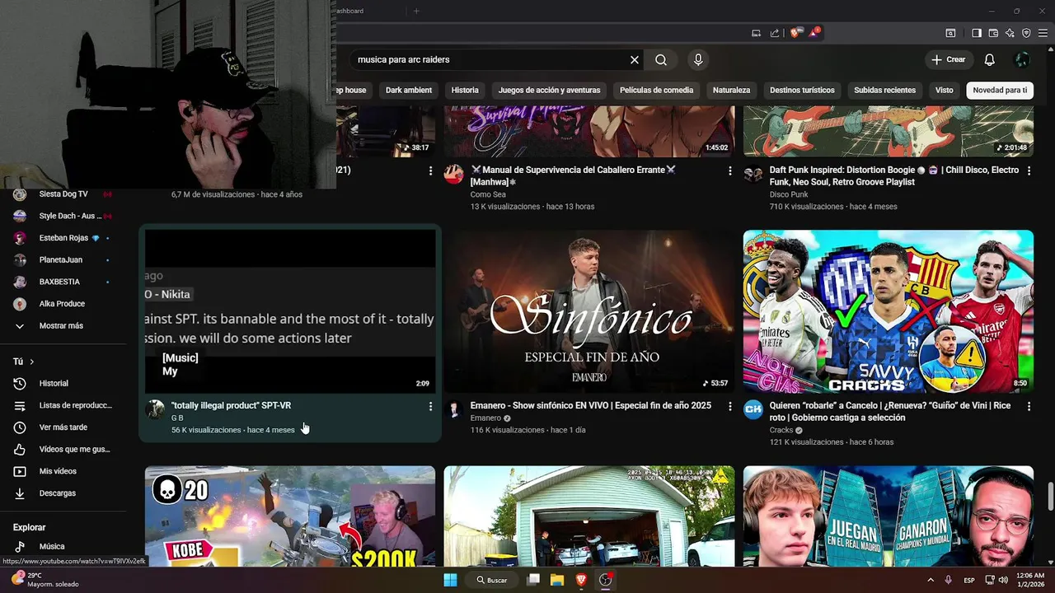Clear the YouTube search box text
1055x593 pixels.
coord(635,60)
